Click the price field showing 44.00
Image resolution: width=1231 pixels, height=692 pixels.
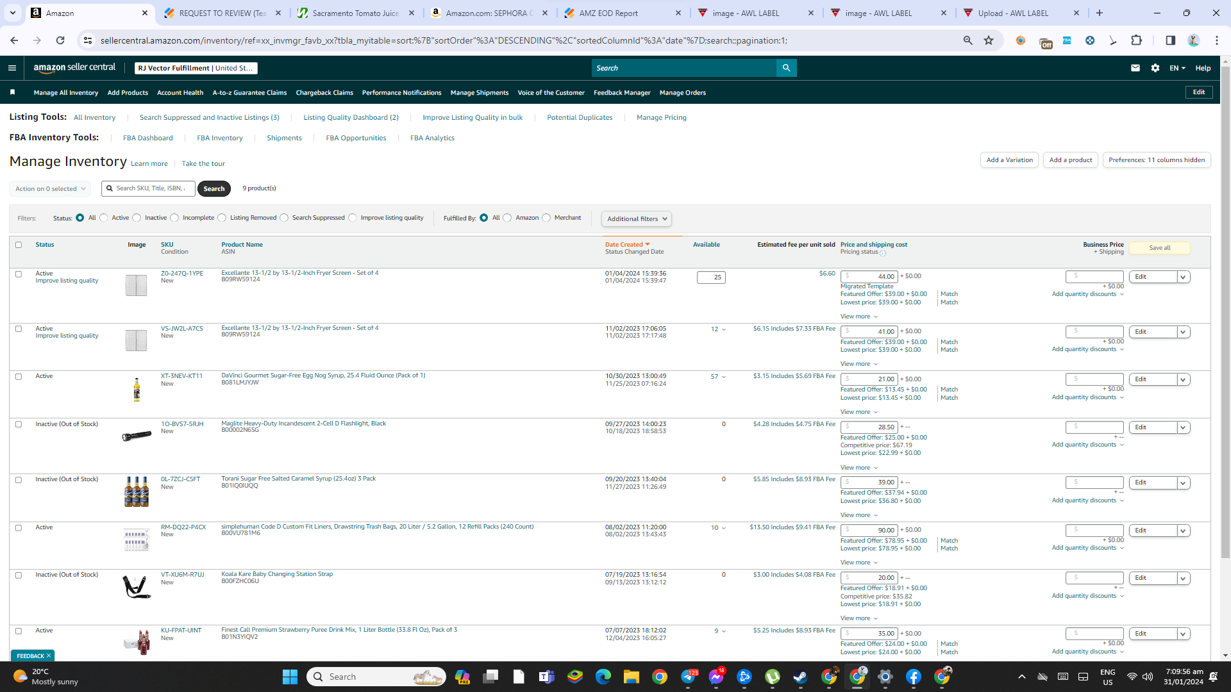869,277
